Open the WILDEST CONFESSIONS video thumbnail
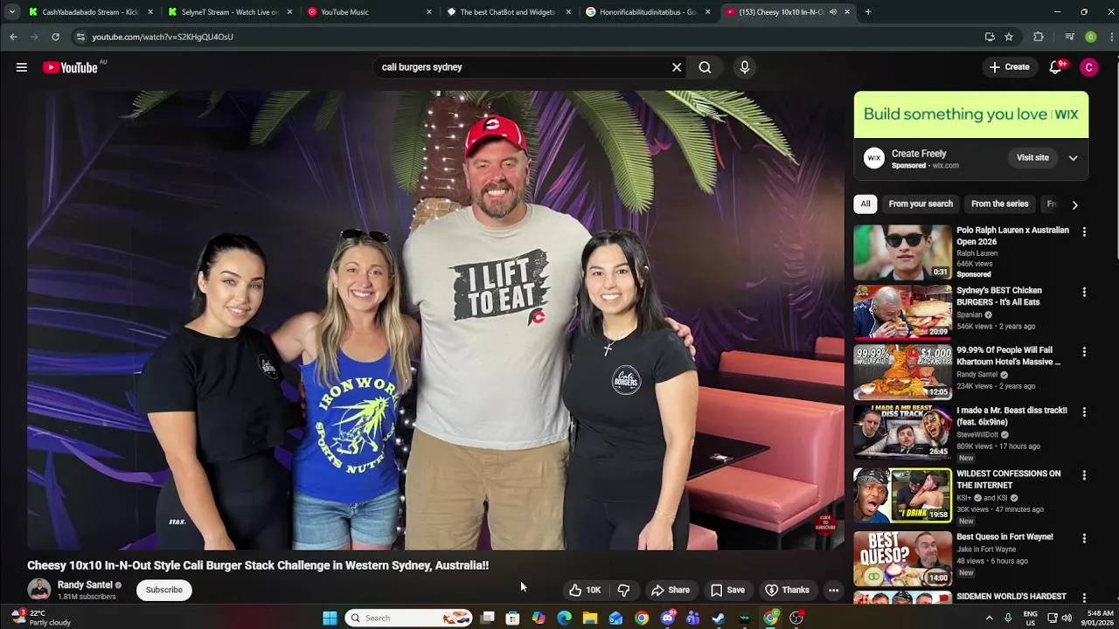This screenshot has width=1119, height=629. pos(903,495)
